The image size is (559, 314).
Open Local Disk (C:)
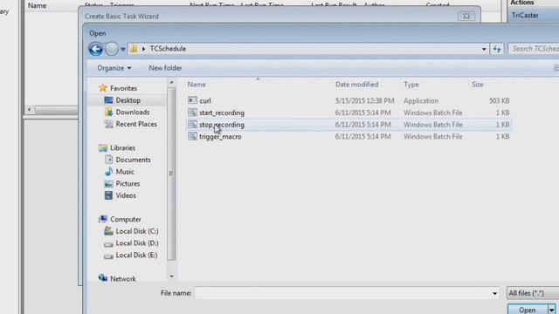136,231
